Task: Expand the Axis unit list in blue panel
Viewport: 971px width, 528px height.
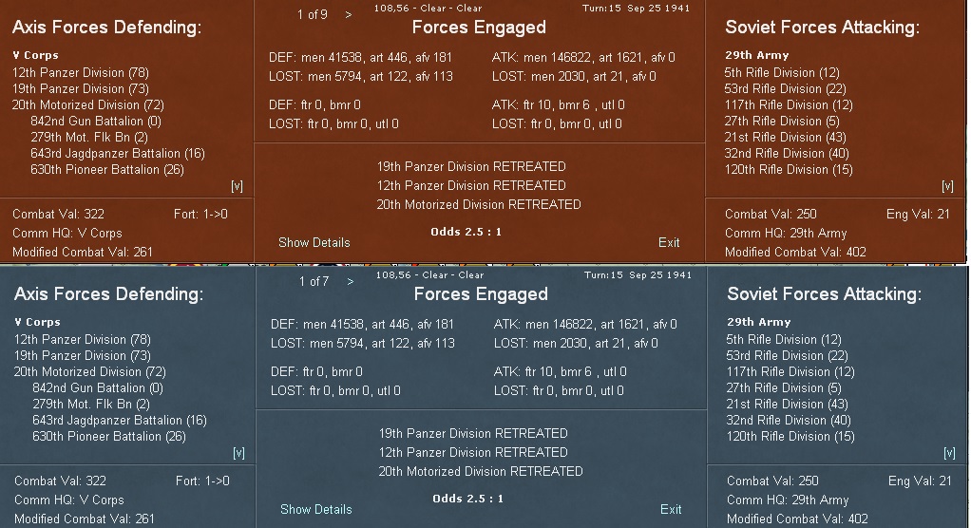Action: tap(238, 453)
